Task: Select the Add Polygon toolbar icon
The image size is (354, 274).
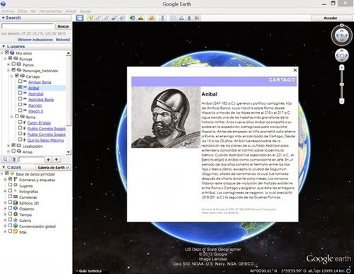Action: [x=98, y=18]
